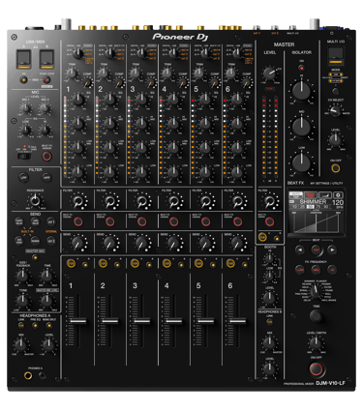Tap the channel 5 headphone CUE A button
The image size is (363, 410).
tap(198, 263)
